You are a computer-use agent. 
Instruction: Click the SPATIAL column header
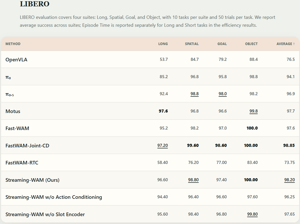tap(192, 44)
